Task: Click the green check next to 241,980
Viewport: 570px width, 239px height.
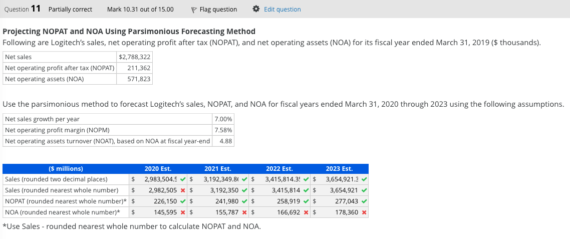Action: pyautogui.click(x=244, y=201)
